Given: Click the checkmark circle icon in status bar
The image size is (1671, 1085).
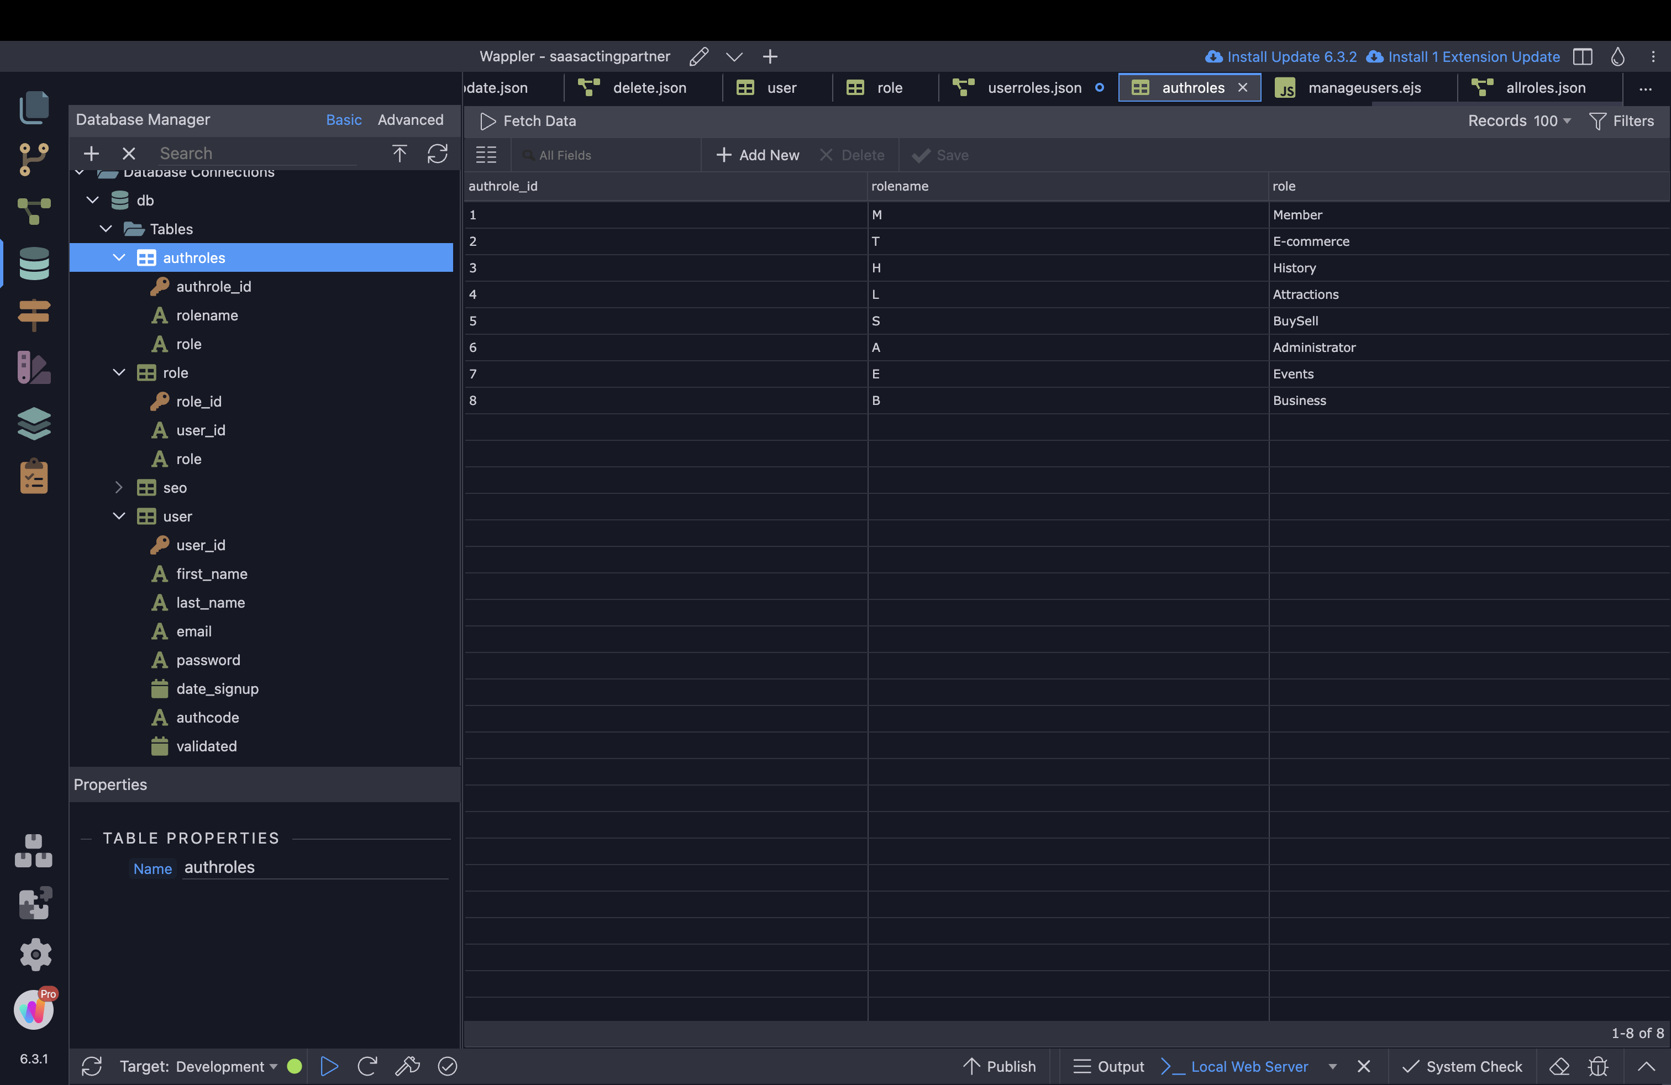Looking at the screenshot, I should 447,1066.
